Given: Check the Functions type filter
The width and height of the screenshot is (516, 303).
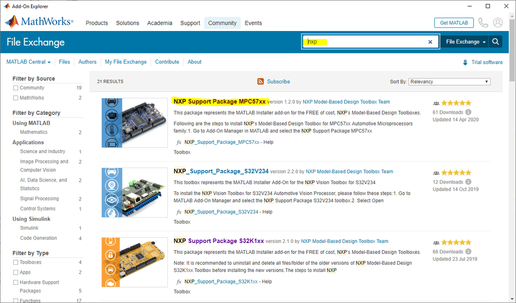Looking at the screenshot, I should tap(15, 301).
